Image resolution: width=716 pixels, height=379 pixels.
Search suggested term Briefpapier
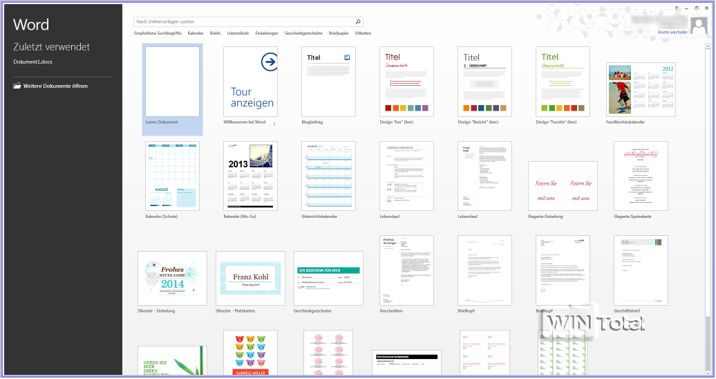339,33
